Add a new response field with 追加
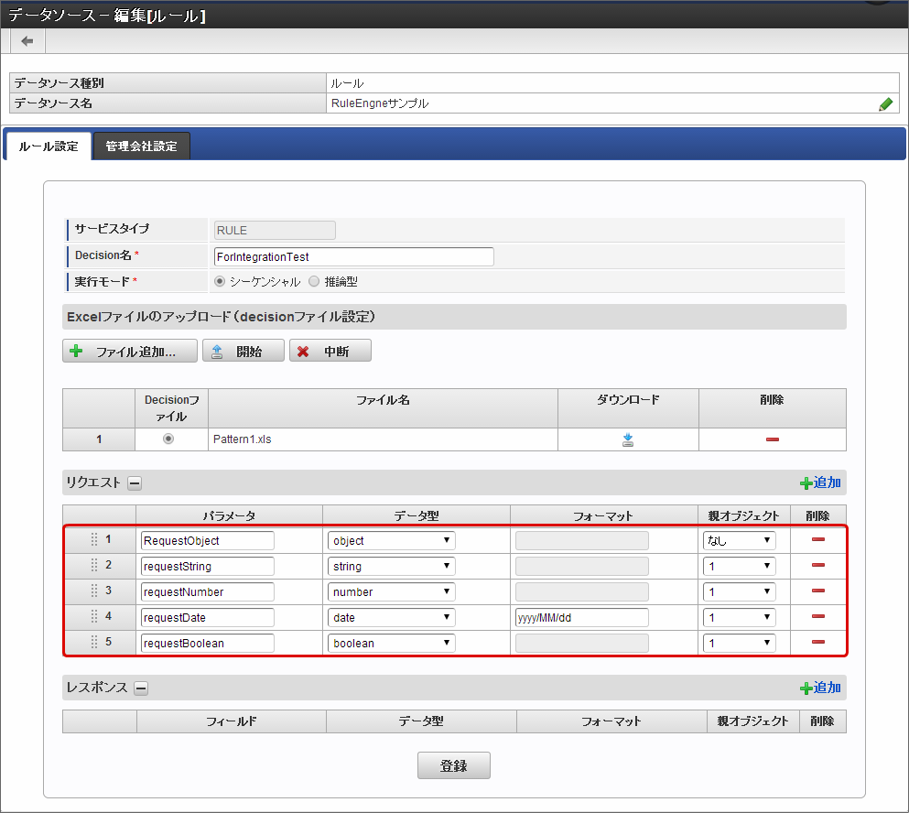The width and height of the screenshot is (909, 813). click(820, 688)
